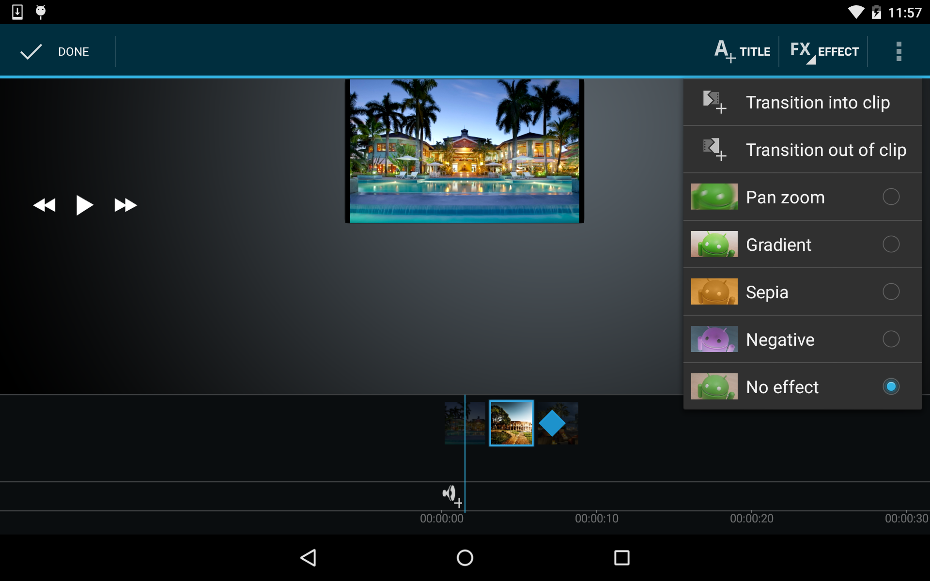Pick the Negative effect radio button
This screenshot has height=581, width=930.
tap(890, 339)
